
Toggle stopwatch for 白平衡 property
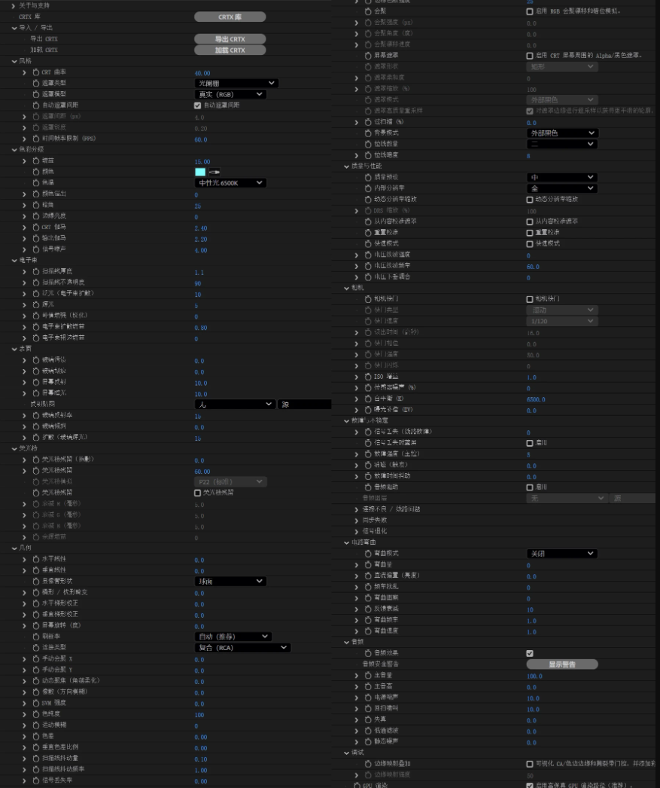(368, 399)
